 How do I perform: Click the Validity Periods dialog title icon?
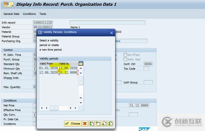[40, 32]
